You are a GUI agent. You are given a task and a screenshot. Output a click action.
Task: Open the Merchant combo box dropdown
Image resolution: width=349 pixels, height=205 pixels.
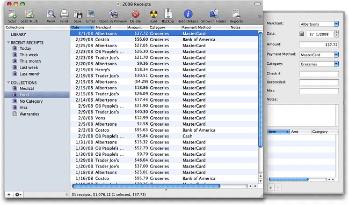click(x=336, y=24)
